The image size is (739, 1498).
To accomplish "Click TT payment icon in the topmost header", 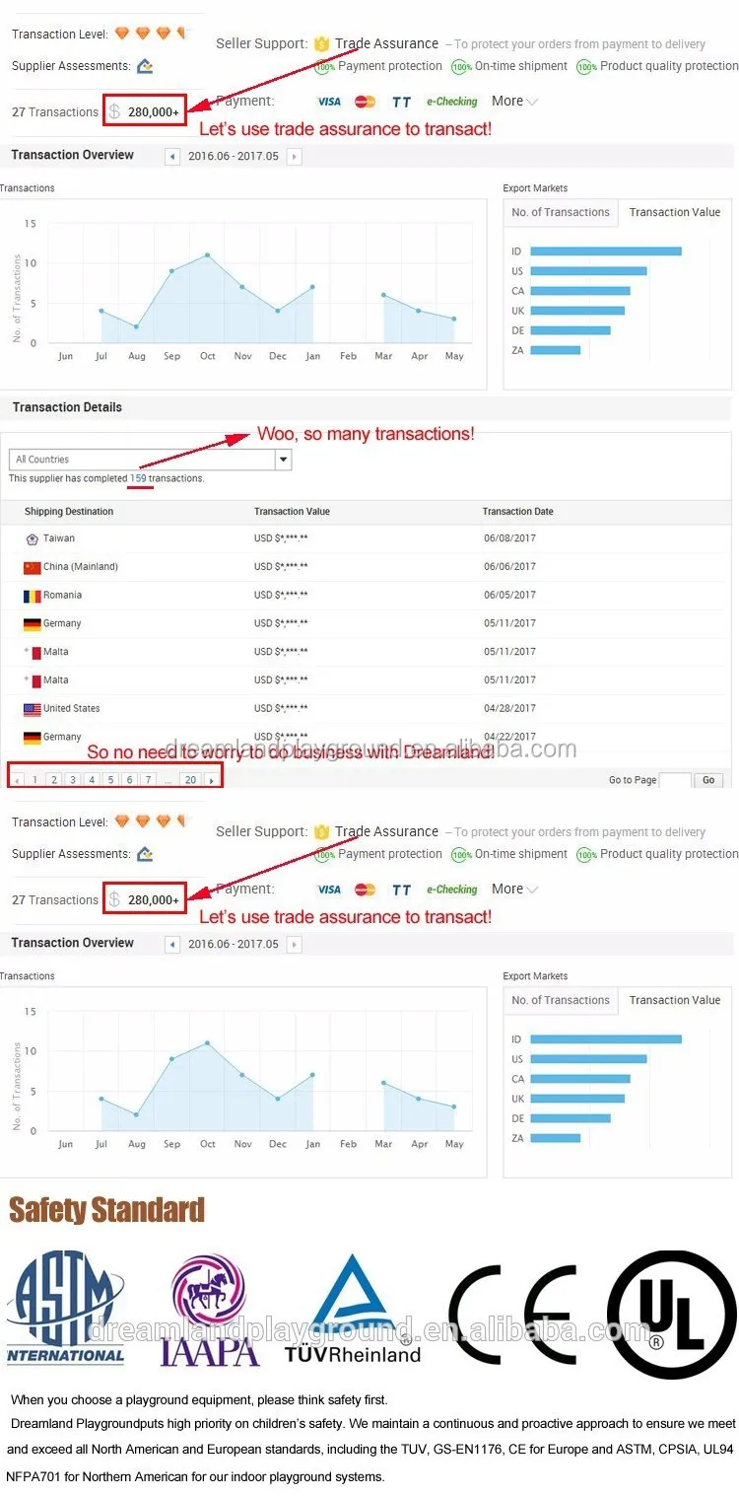I will coord(401,102).
